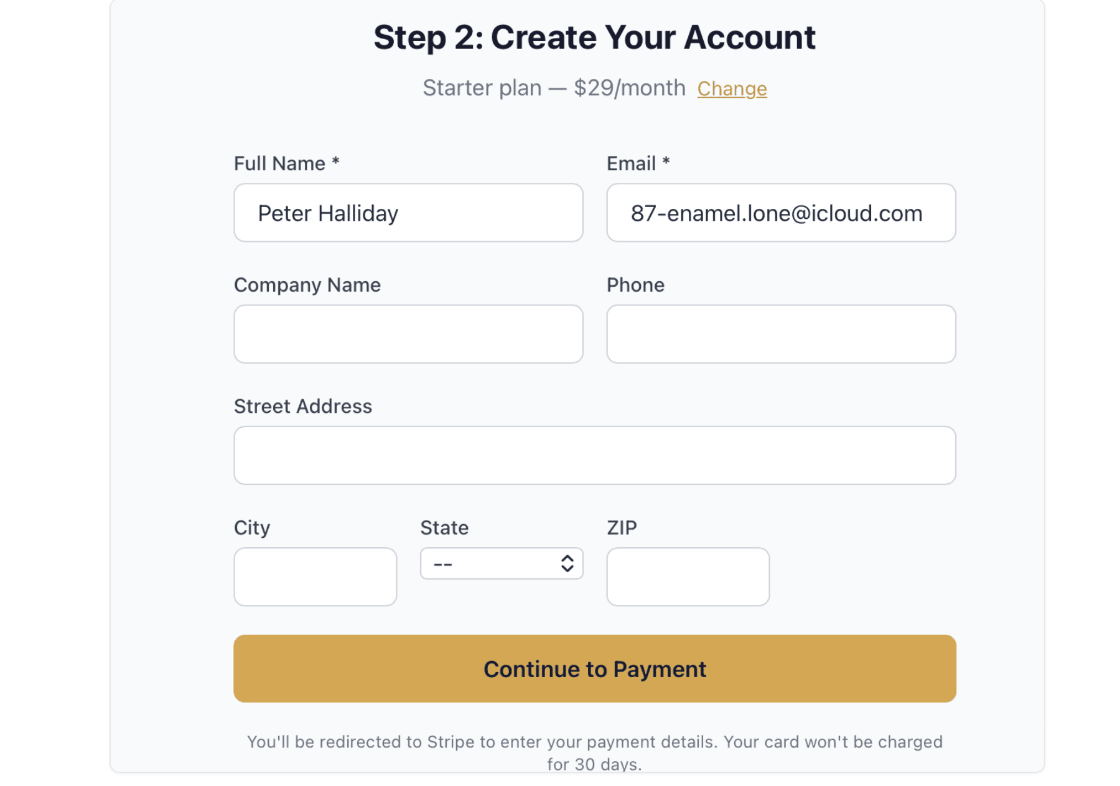This screenshot has width=1120, height=786.
Task: Click the ZIP label
Action: (622, 527)
